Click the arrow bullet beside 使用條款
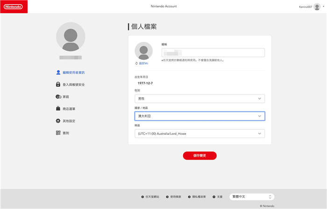This screenshot has height=209, width=327. click(x=167, y=197)
